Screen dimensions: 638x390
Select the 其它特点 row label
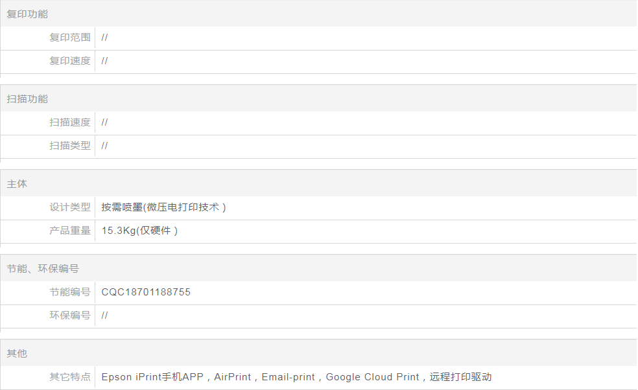click(70, 377)
